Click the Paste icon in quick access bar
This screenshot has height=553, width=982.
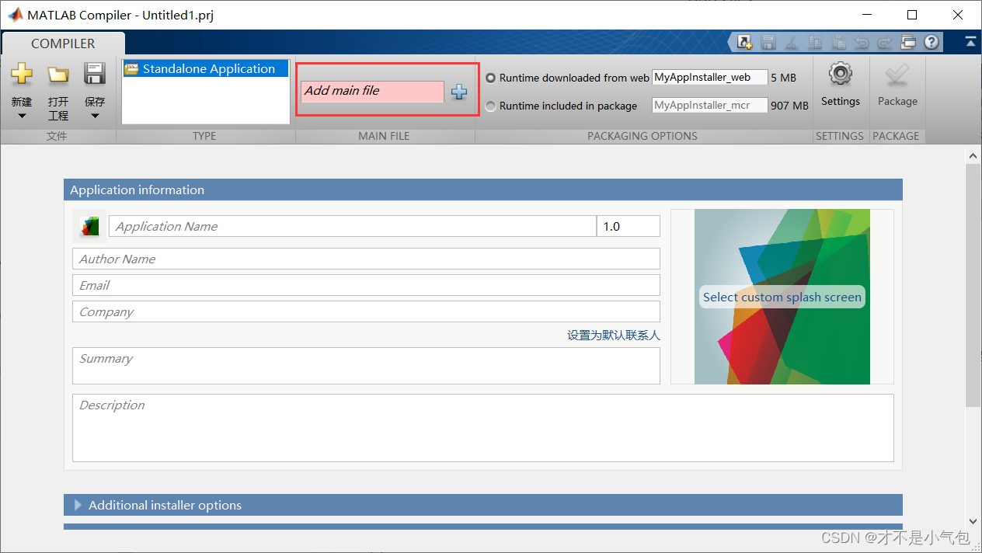click(x=838, y=43)
